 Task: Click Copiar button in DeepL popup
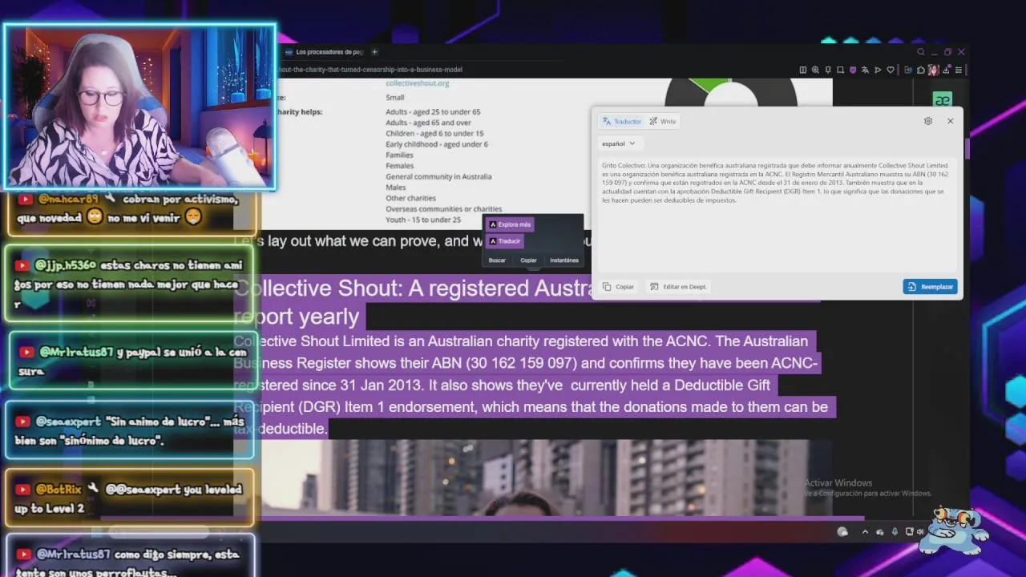pyautogui.click(x=618, y=286)
